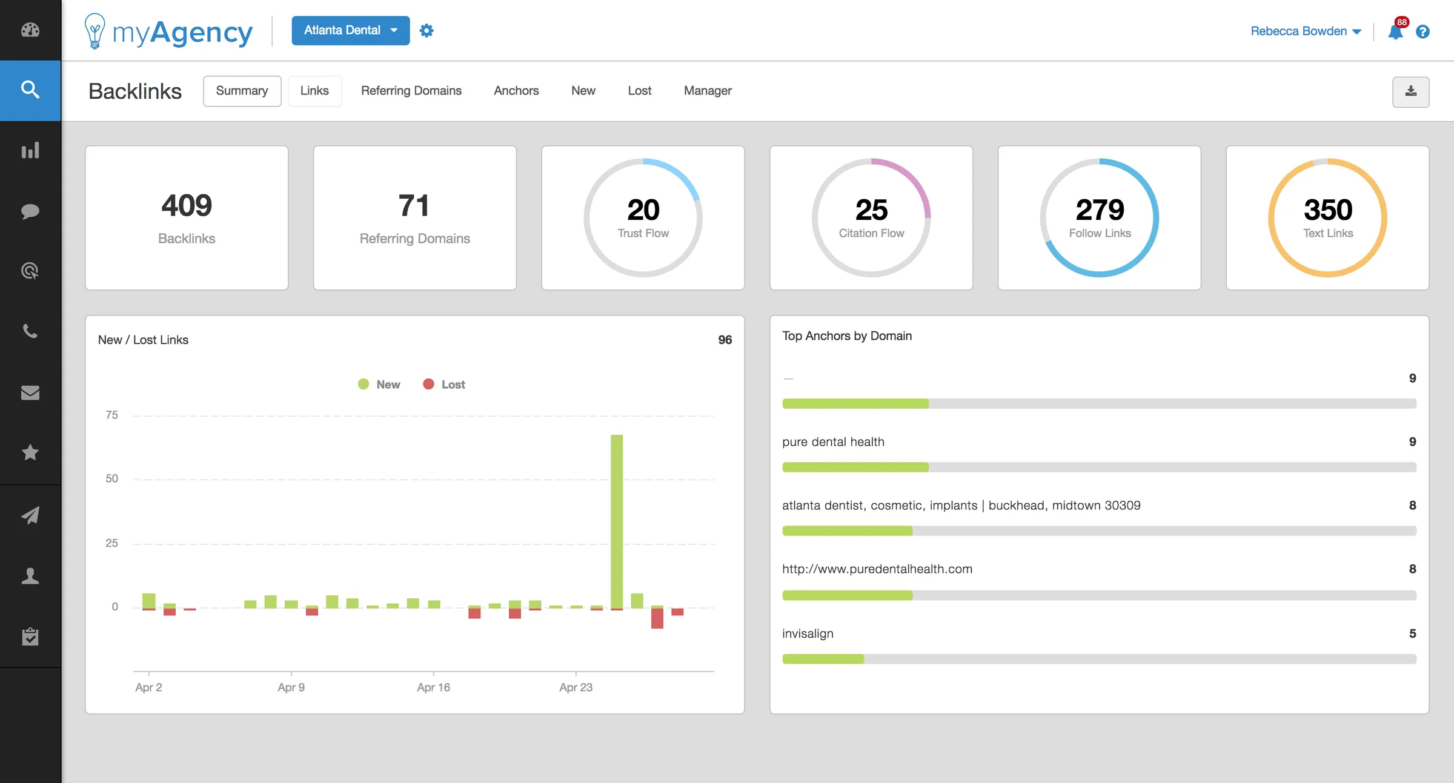Open the dashboard speedometer icon in sidebar
Image resolution: width=1454 pixels, height=783 pixels.
pyautogui.click(x=30, y=30)
